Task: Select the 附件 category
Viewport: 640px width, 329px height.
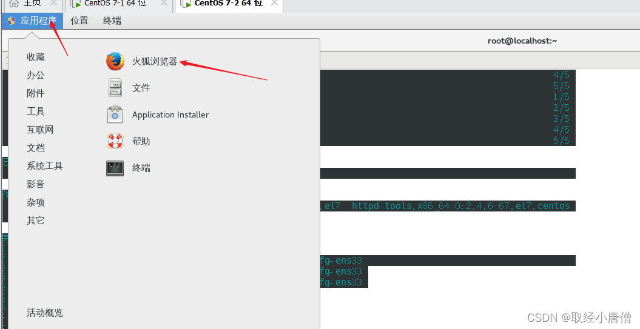Action: tap(36, 93)
